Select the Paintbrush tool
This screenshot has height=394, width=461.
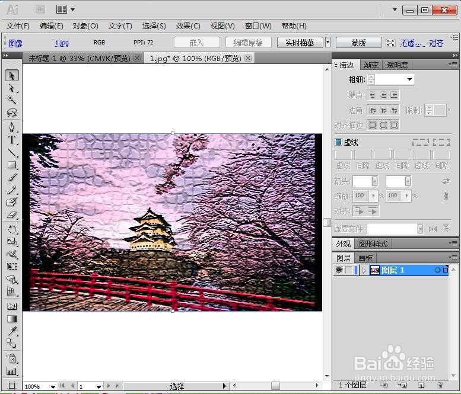pyautogui.click(x=12, y=177)
